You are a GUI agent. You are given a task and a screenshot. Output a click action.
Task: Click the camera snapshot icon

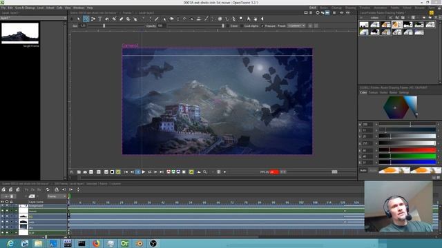[x=85, y=172]
